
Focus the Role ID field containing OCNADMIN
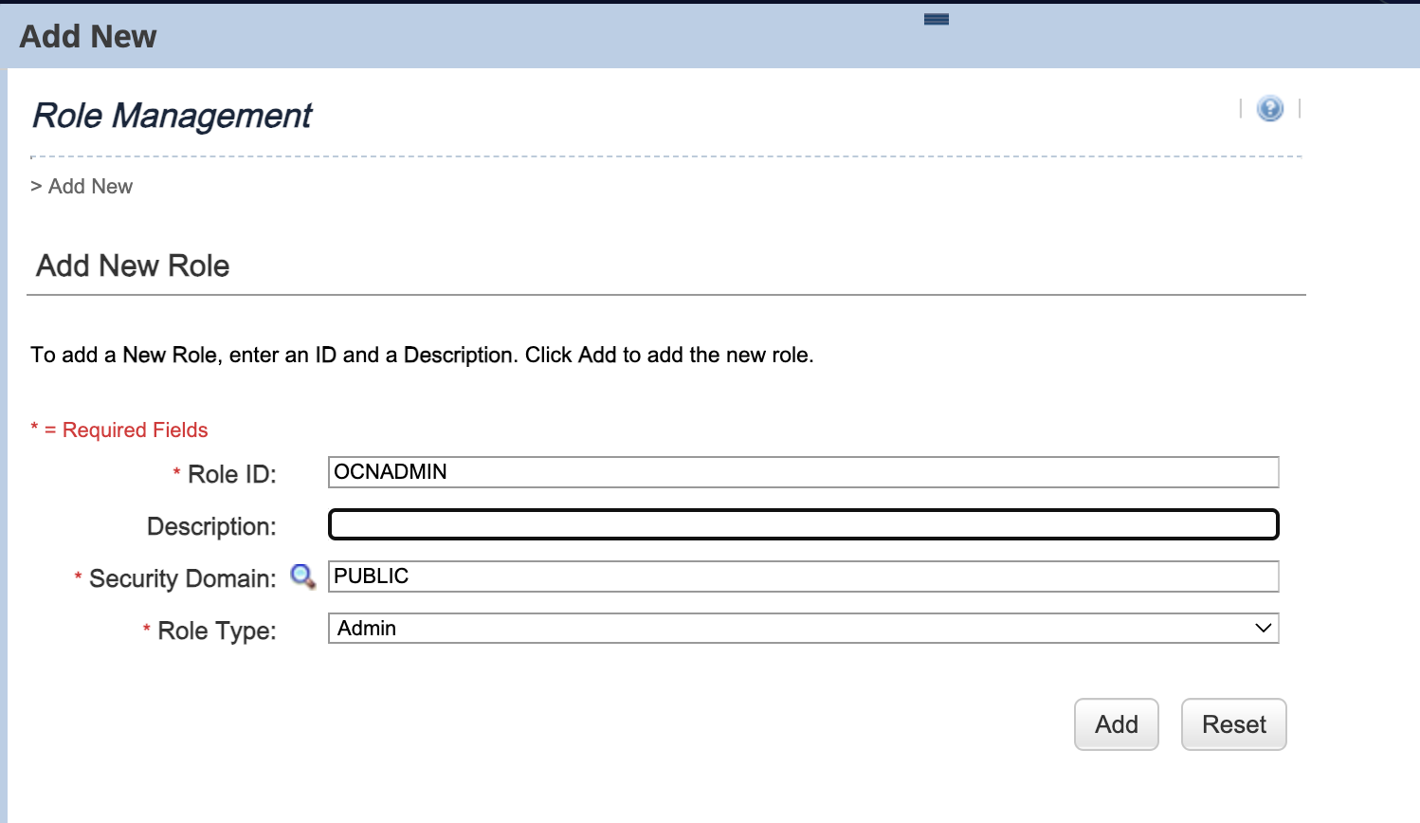pyautogui.click(x=802, y=472)
